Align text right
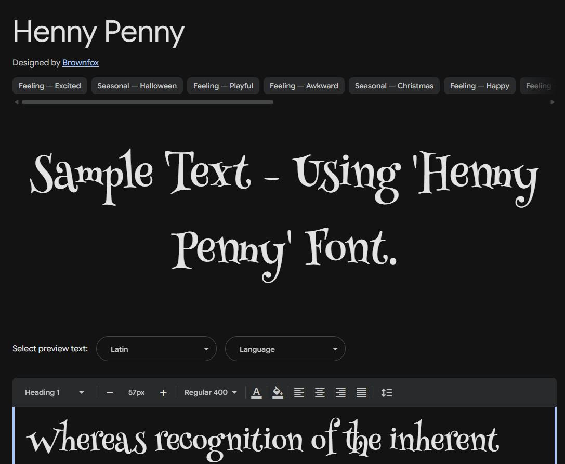This screenshot has height=464, width=565. click(x=340, y=392)
